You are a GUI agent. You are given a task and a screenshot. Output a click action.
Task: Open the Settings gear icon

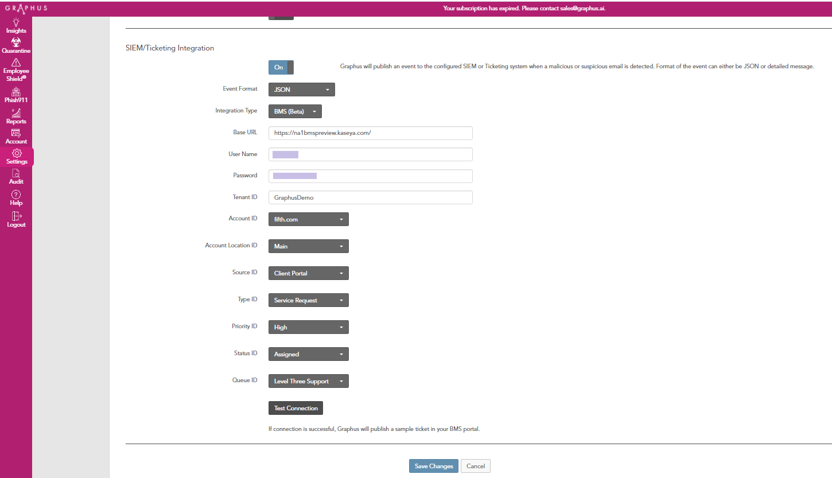[17, 153]
